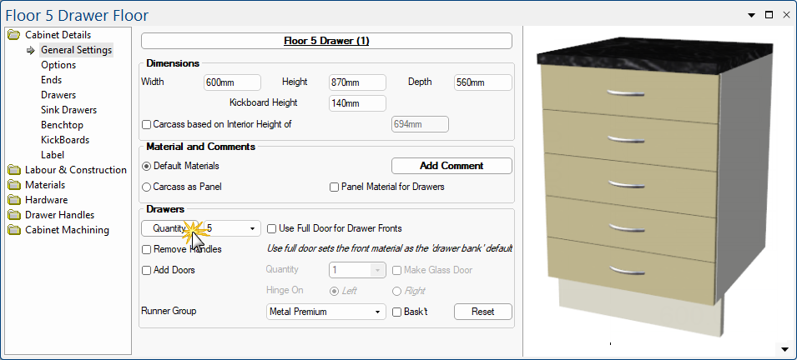Image resolution: width=797 pixels, height=360 pixels.
Task: Open the drawer Quantity dropdown showing 5
Action: click(232, 228)
